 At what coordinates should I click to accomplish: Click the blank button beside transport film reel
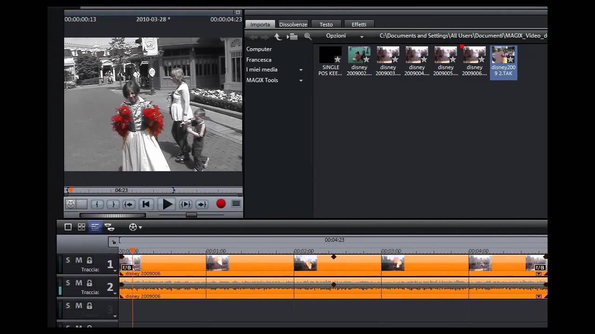82,204
